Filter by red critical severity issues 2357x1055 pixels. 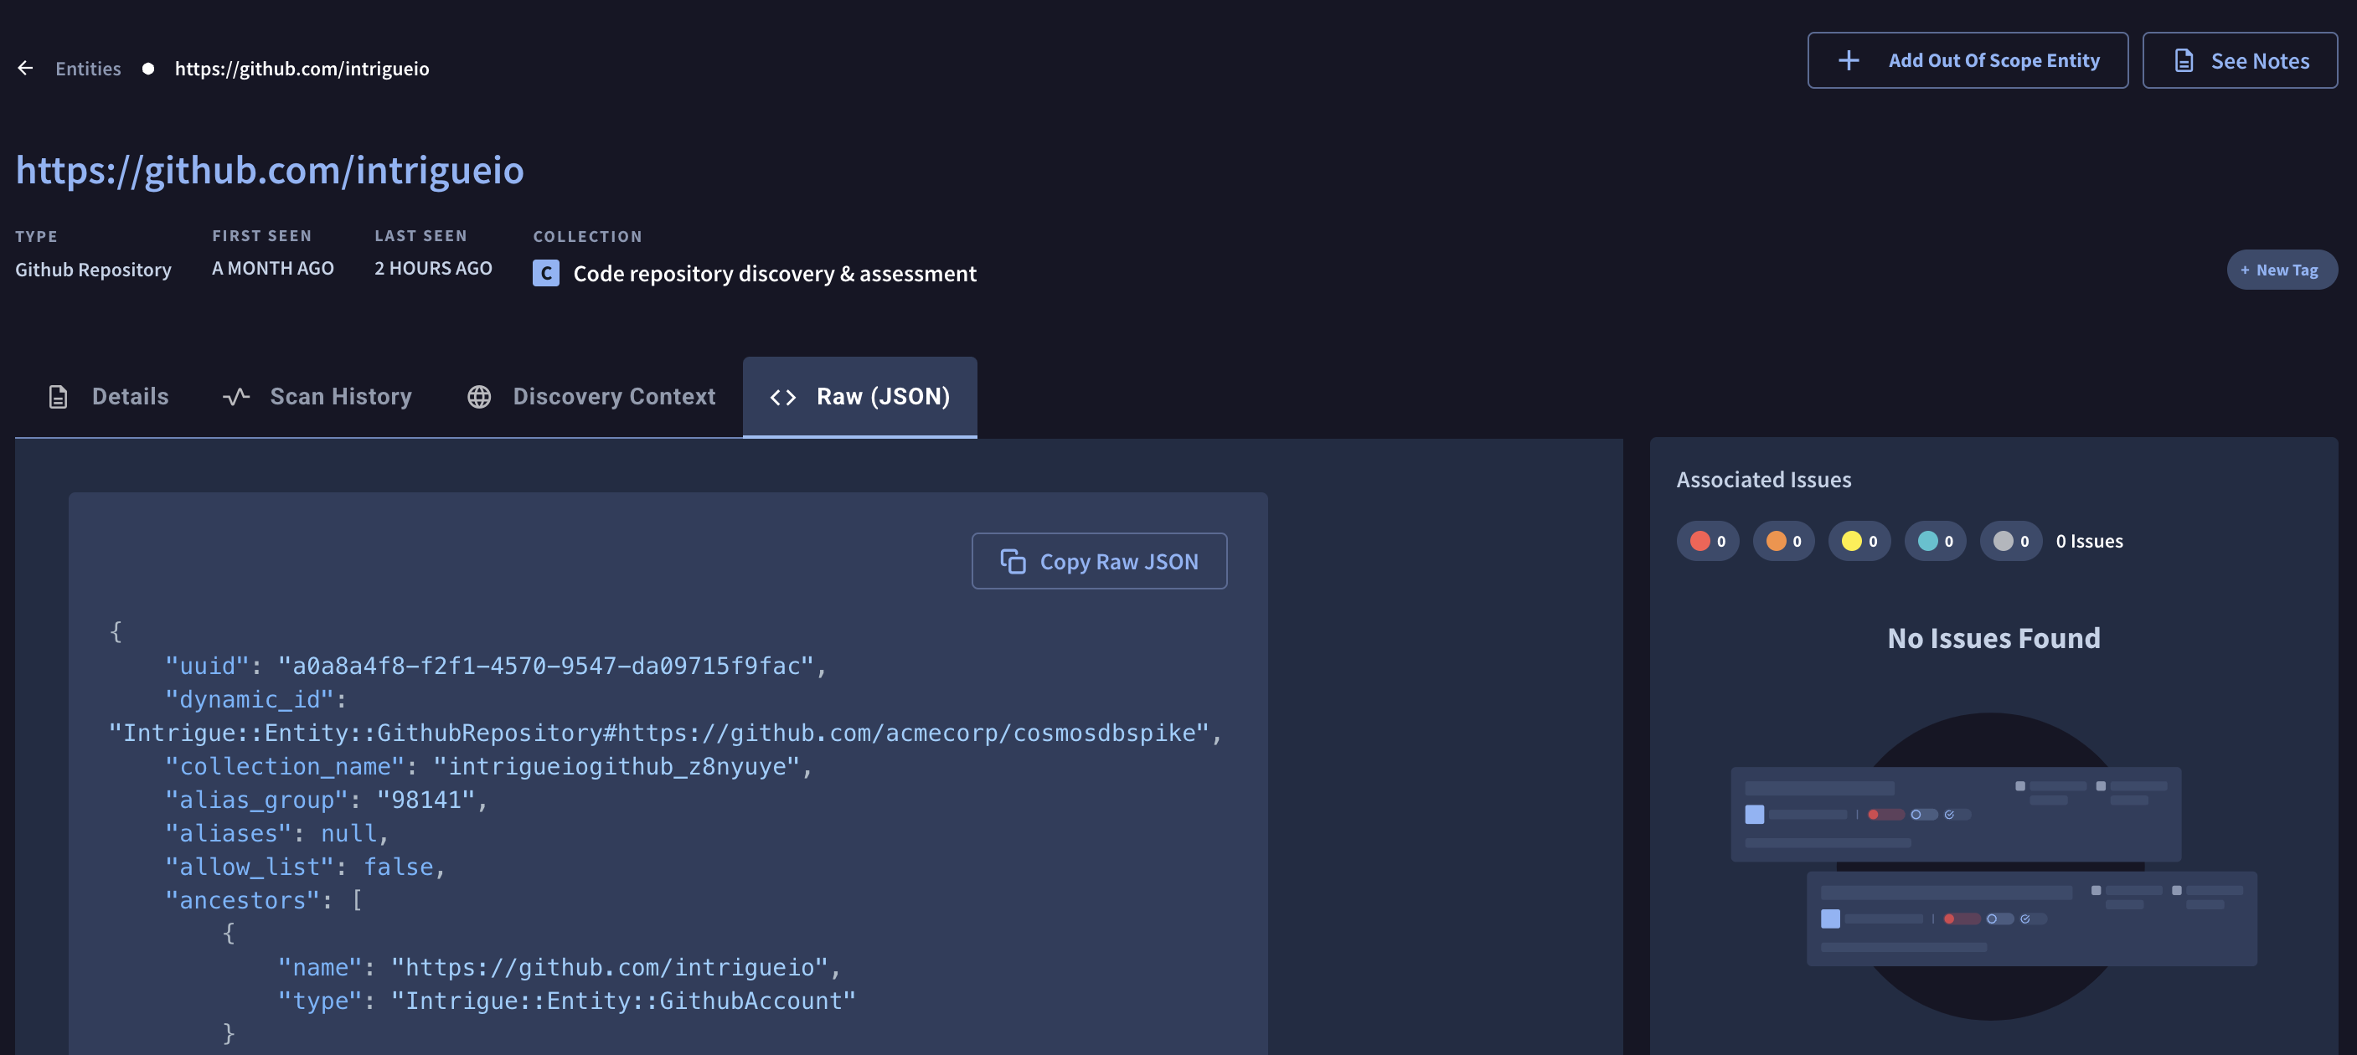(1707, 542)
